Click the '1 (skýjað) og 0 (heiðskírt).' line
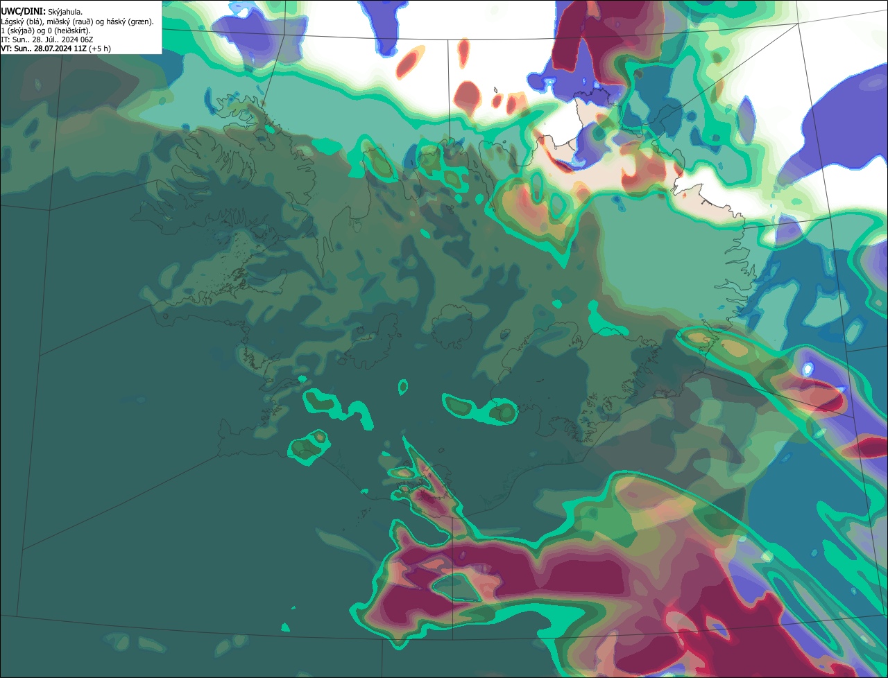Viewport: 888px width, 678px height. pyautogui.click(x=46, y=31)
